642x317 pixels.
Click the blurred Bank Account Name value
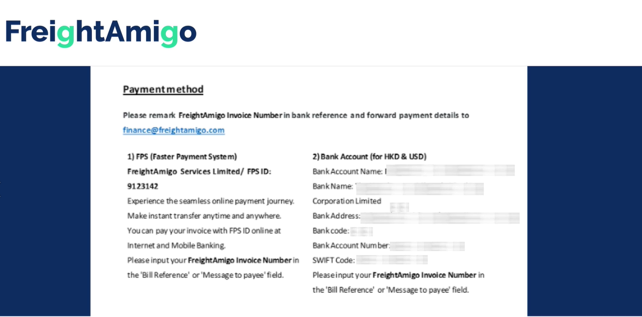[x=450, y=171]
